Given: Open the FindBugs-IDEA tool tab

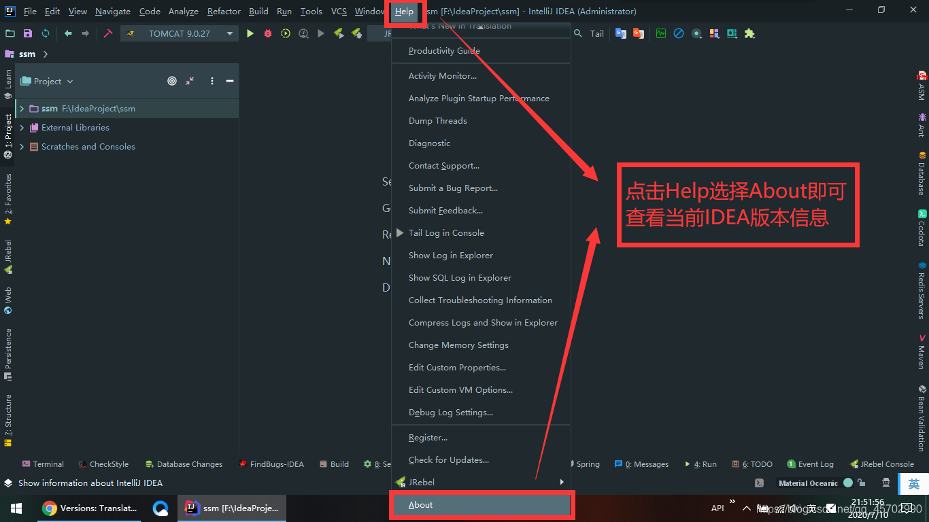Looking at the screenshot, I should 271,464.
